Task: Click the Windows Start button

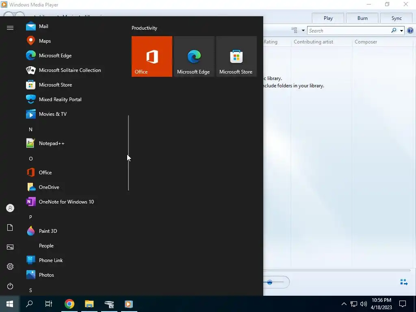Action: pyautogui.click(x=10, y=304)
